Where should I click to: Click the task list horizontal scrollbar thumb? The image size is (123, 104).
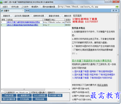(24, 89)
